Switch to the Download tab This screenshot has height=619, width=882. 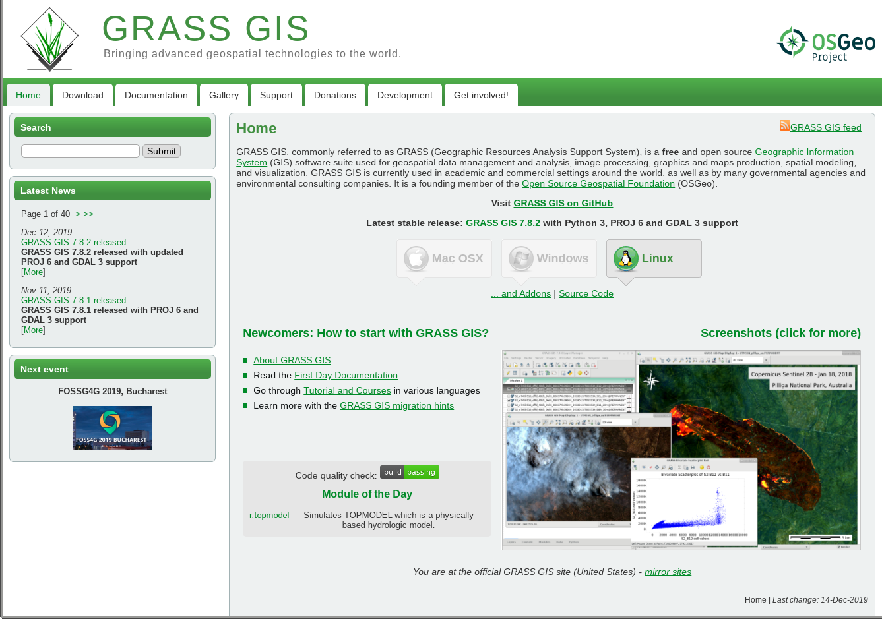(82, 95)
